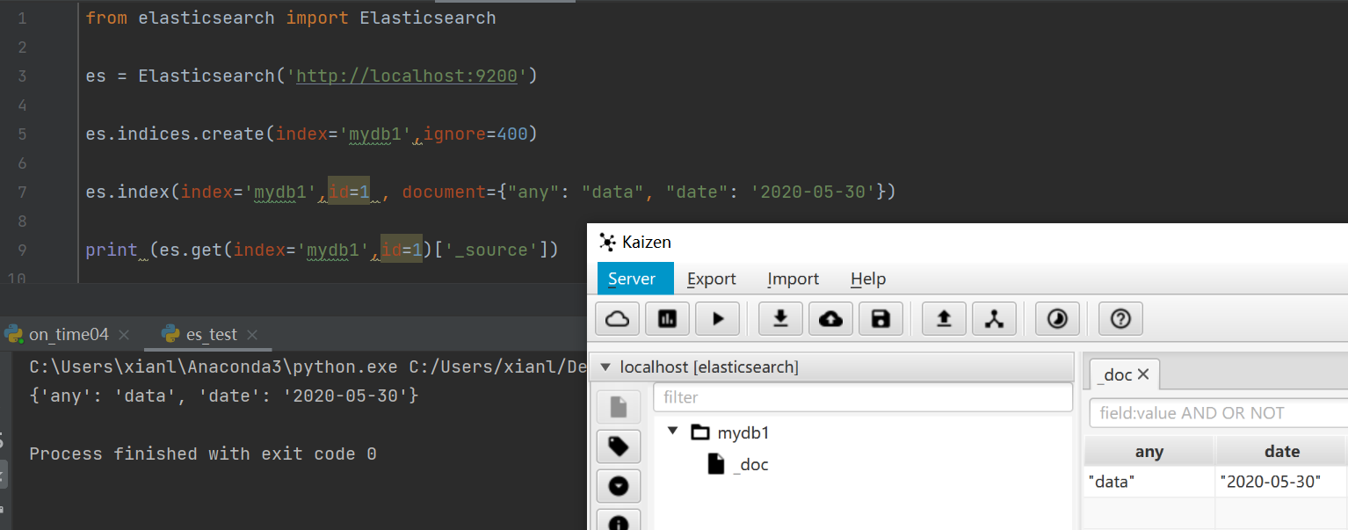Click the document= argument in es.index line
The height and width of the screenshot is (530, 1348).
coord(449,192)
